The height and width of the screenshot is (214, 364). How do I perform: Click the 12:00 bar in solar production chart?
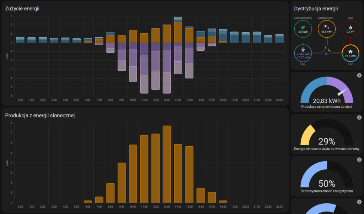click(x=155, y=168)
